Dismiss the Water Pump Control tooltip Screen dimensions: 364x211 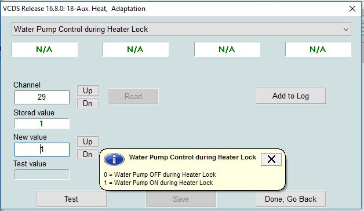[x=271, y=159]
